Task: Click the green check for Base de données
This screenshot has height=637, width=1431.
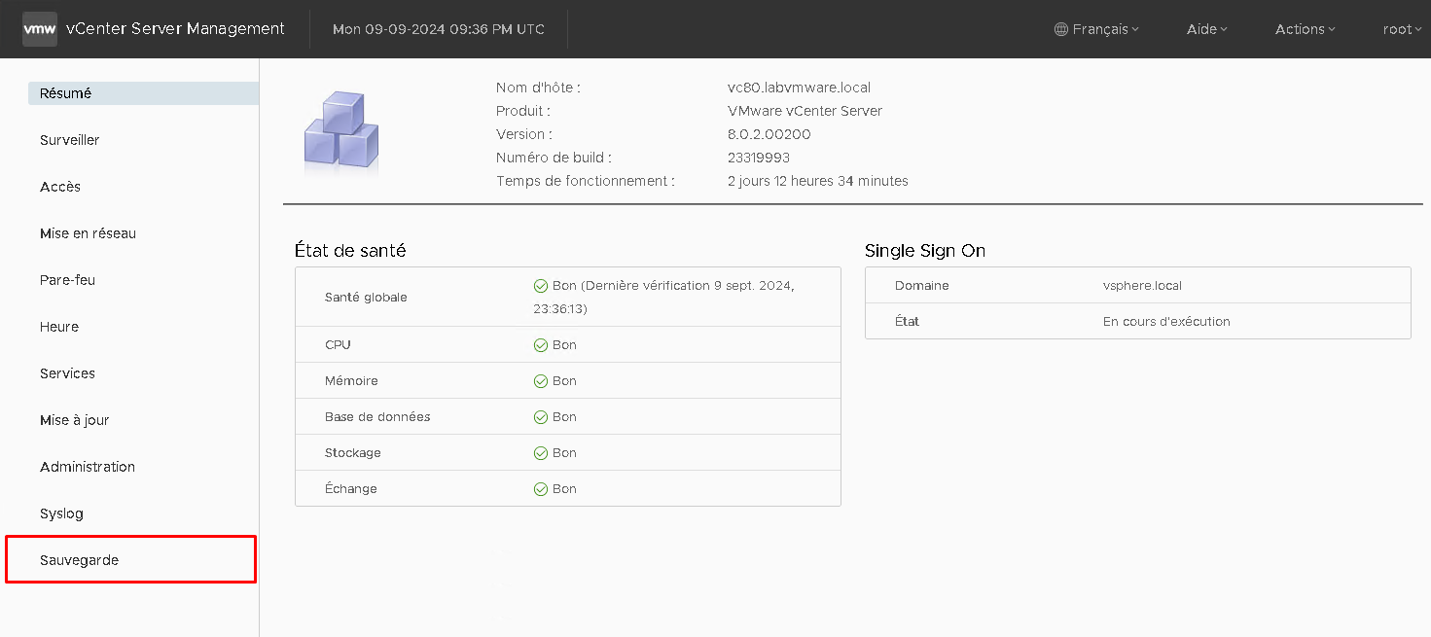Action: 541,417
